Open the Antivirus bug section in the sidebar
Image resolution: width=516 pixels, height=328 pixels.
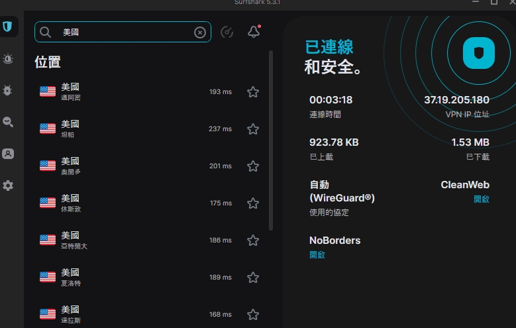pyautogui.click(x=7, y=90)
